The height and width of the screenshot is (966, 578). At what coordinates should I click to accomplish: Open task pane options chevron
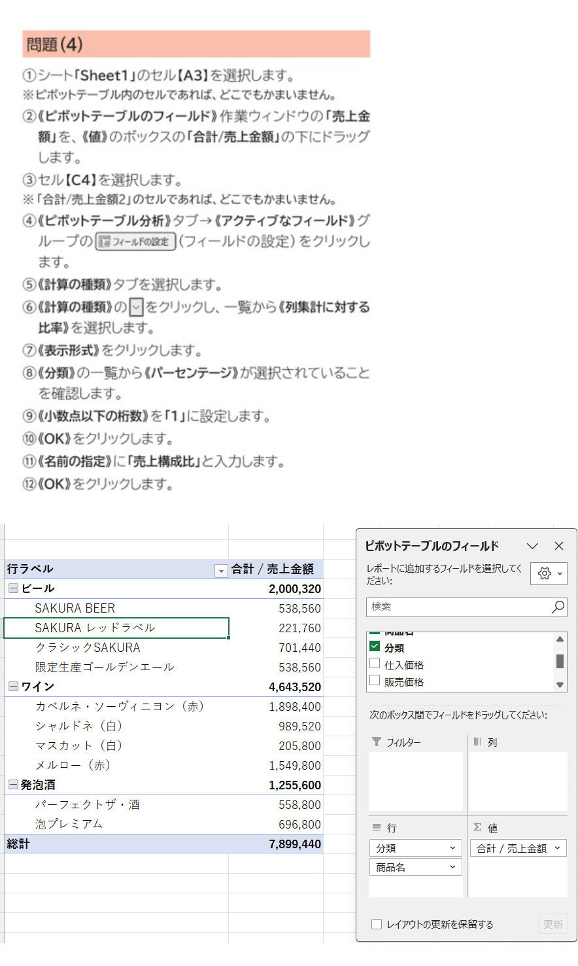[532, 546]
